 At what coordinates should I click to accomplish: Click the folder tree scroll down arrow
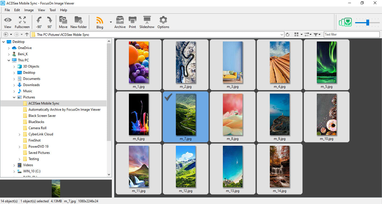[x=109, y=174]
